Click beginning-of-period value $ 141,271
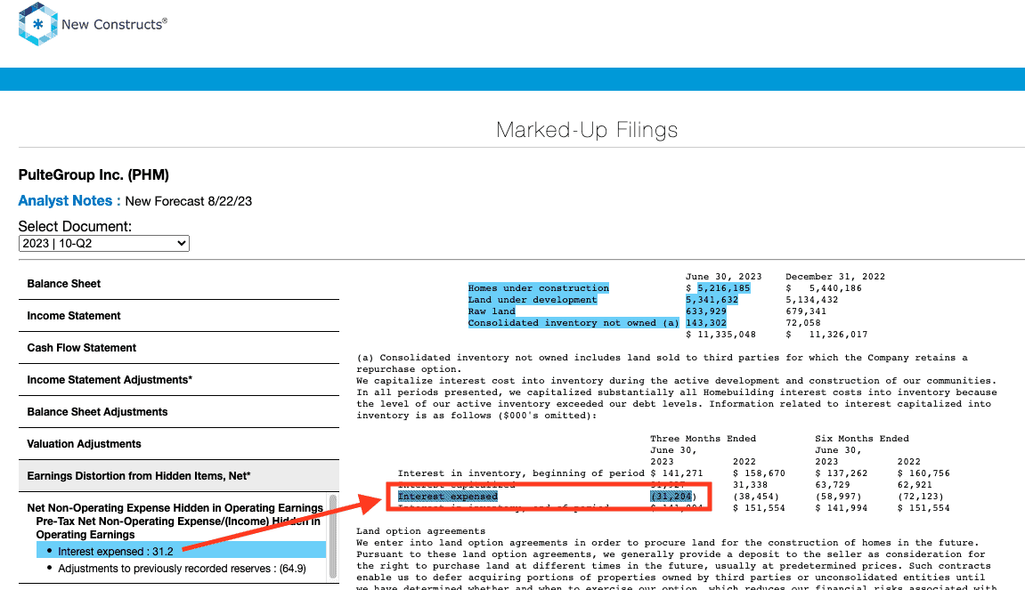 (x=677, y=473)
